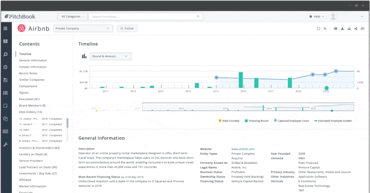The height and width of the screenshot is (193, 370).
Task: Go to Contact Information in Contents
Action: [33, 67]
